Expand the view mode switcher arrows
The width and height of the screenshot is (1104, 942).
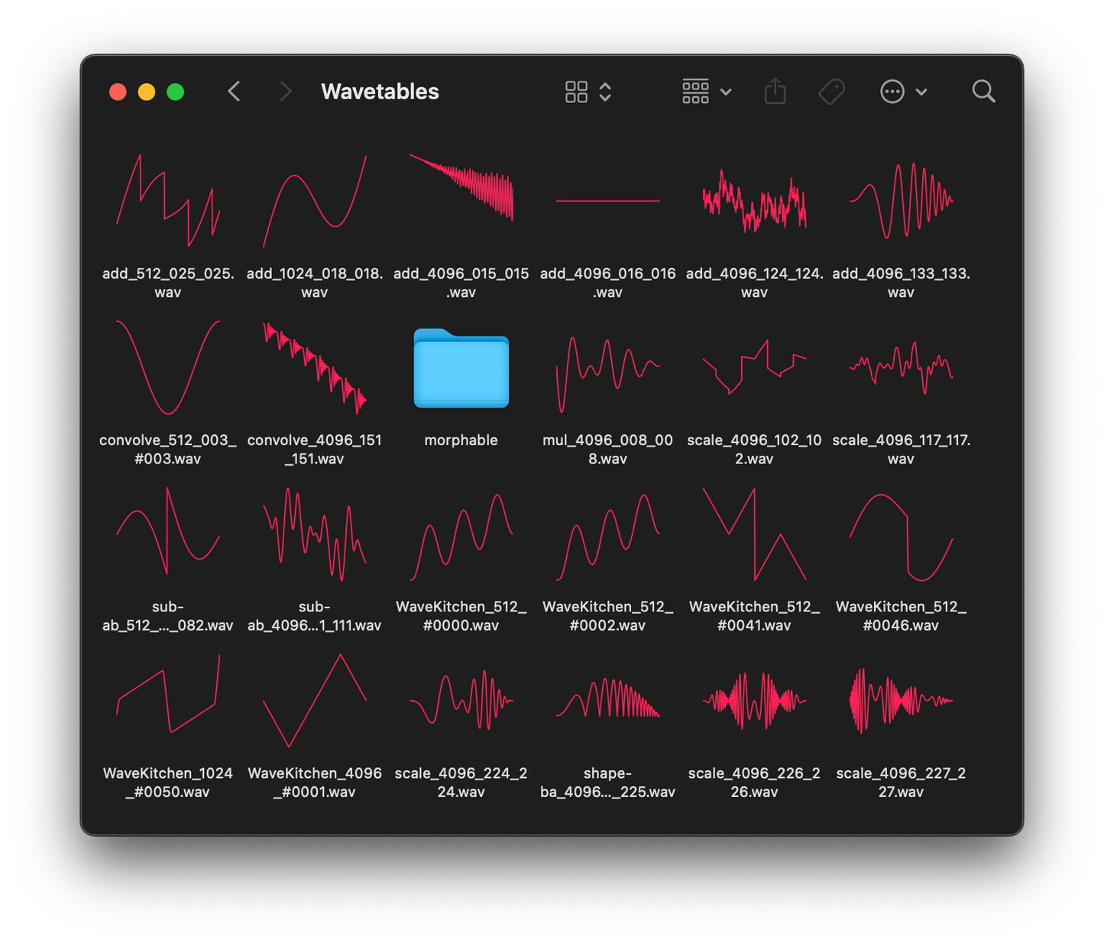pos(605,92)
